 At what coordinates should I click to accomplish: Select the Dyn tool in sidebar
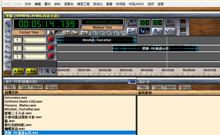[x=8, y=41]
